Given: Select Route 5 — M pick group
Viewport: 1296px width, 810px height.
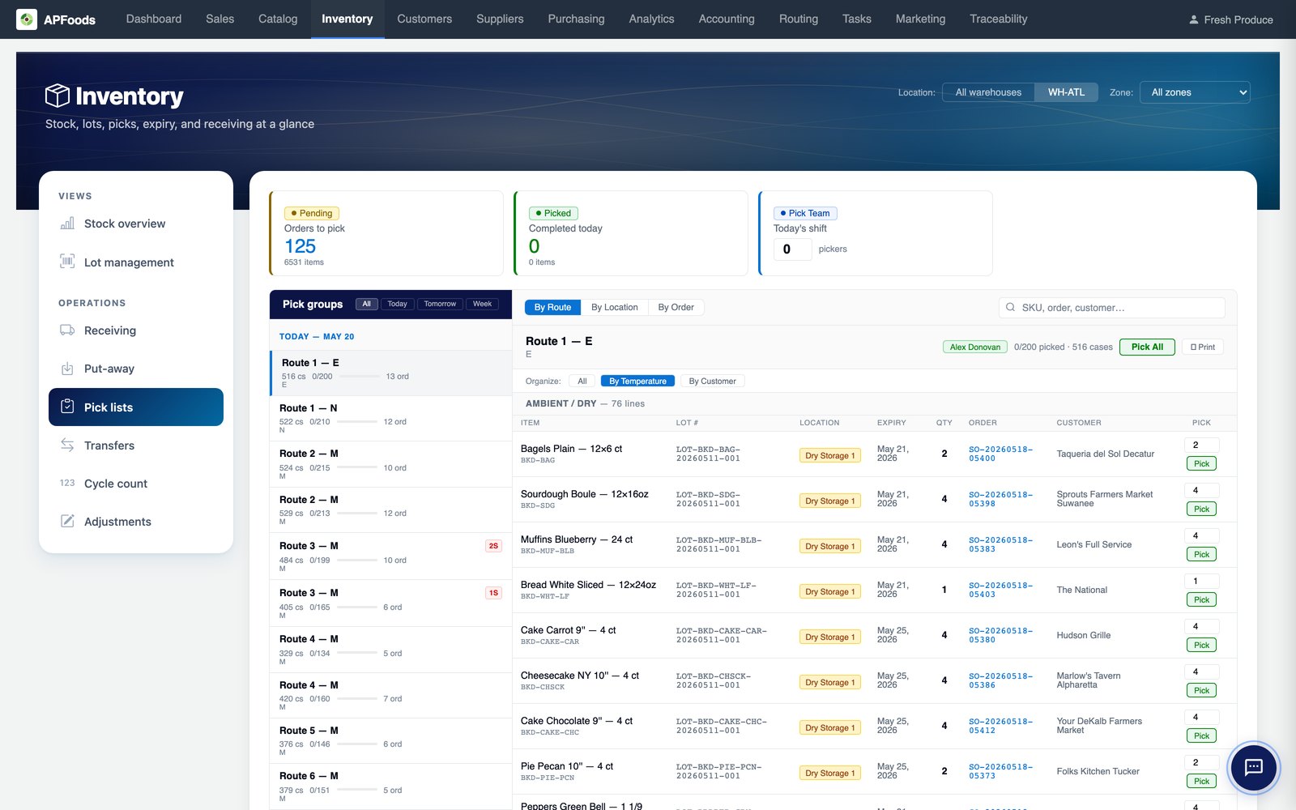Looking at the screenshot, I should point(390,740).
